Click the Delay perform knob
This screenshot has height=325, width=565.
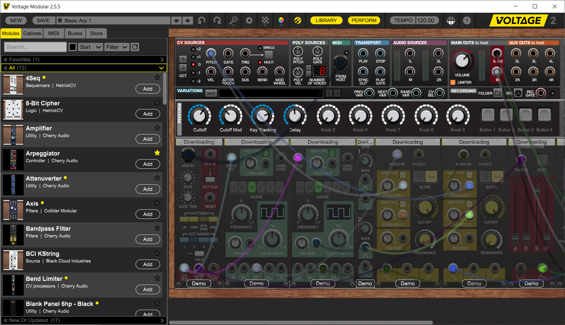[295, 116]
